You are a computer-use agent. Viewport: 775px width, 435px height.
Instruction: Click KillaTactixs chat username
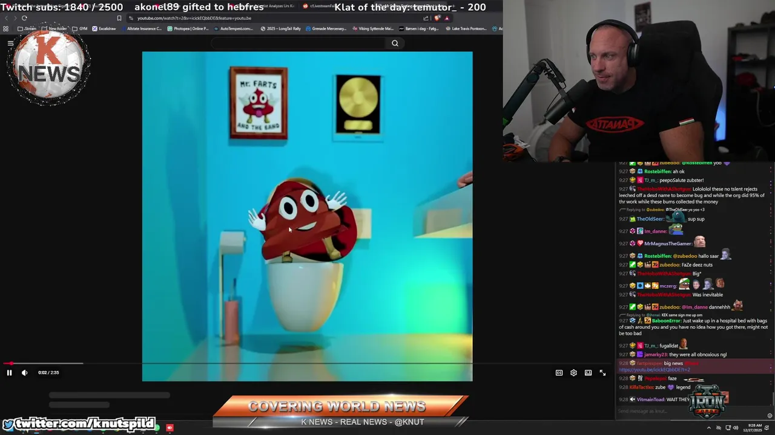point(642,387)
